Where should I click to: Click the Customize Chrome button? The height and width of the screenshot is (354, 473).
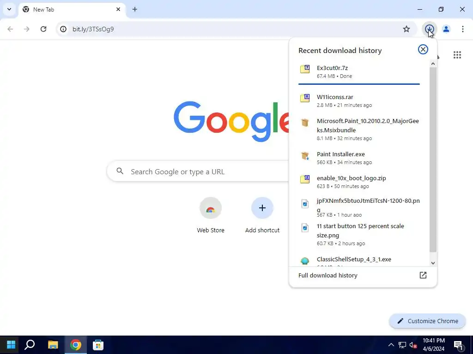pos(427,321)
